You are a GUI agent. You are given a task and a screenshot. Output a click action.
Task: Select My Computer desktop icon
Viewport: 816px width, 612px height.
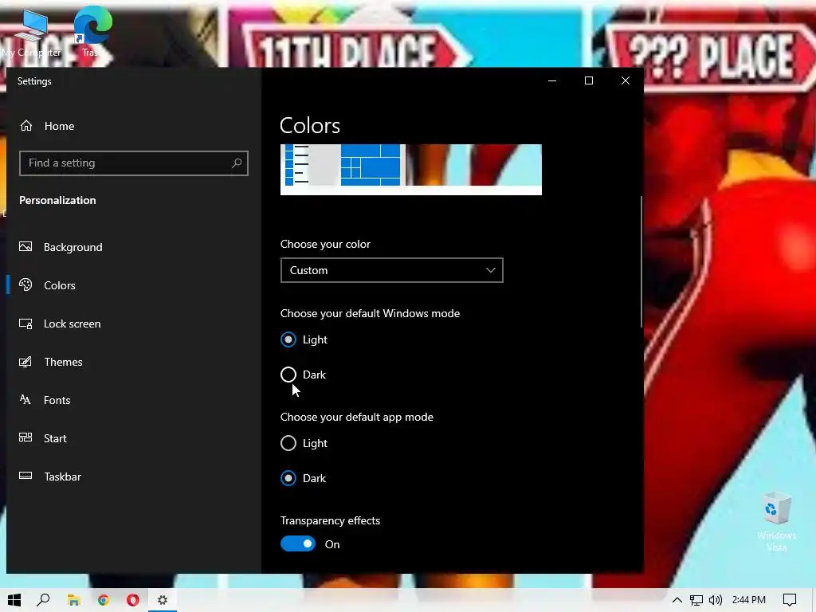[x=31, y=32]
